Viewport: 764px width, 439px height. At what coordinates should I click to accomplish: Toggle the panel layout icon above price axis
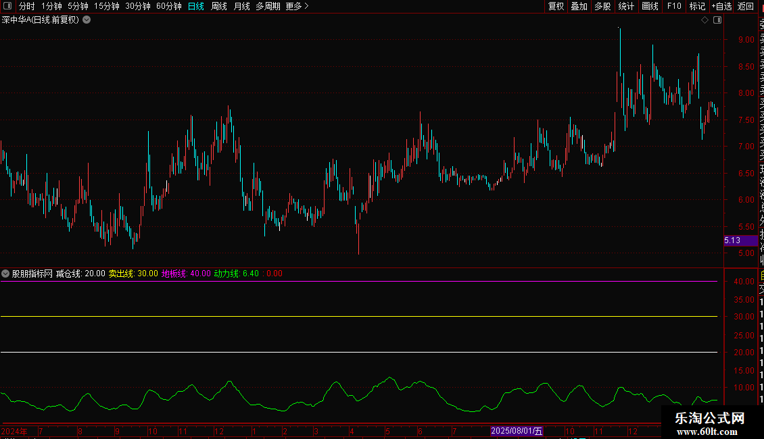[x=717, y=20]
